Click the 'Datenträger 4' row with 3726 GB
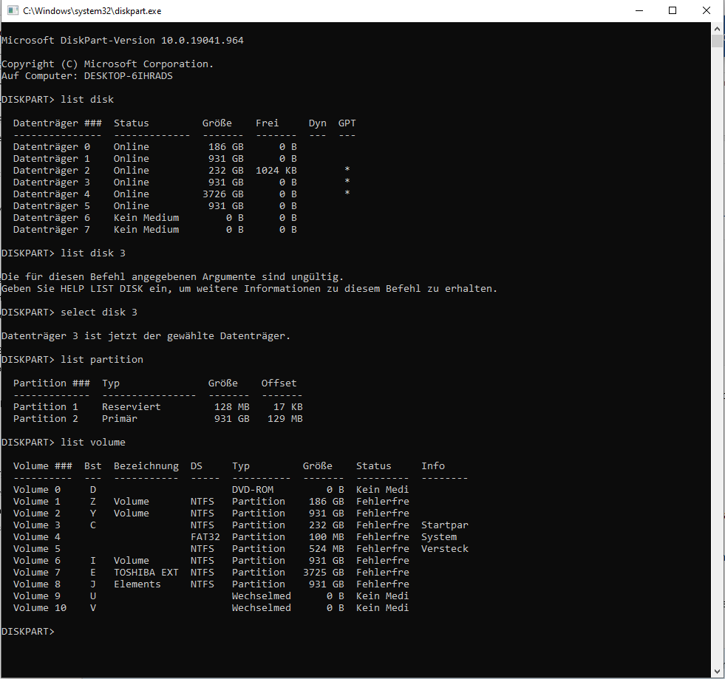The image size is (725, 679). pos(181,194)
